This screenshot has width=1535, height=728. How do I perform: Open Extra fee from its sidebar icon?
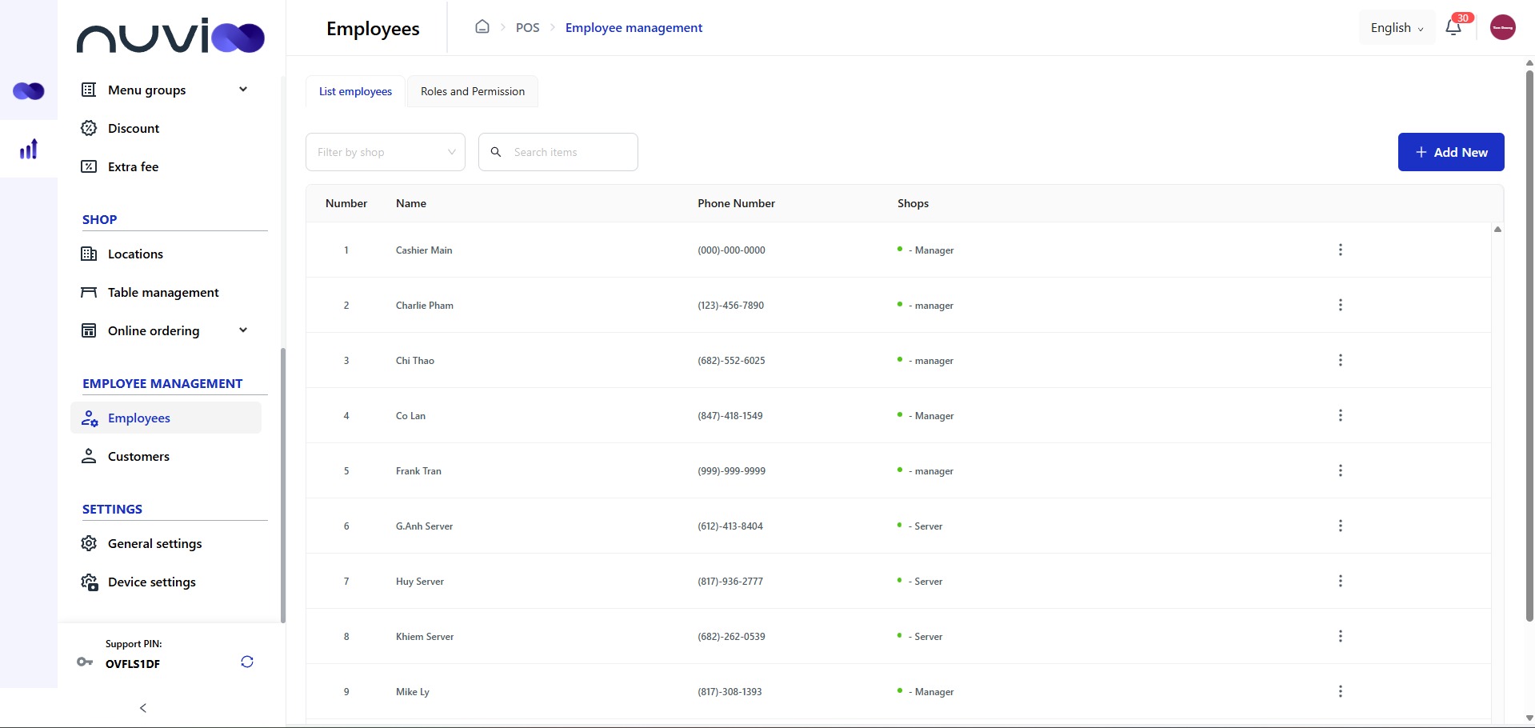89,166
